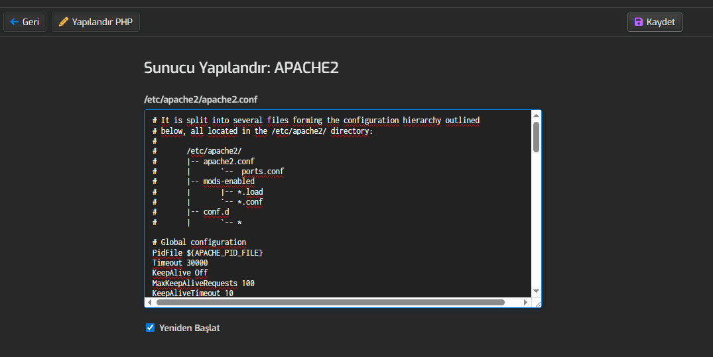Viewport: 713px width, 357px height.
Task: Click the pencil icon on Yapılandır PHP
Action: [x=64, y=22]
